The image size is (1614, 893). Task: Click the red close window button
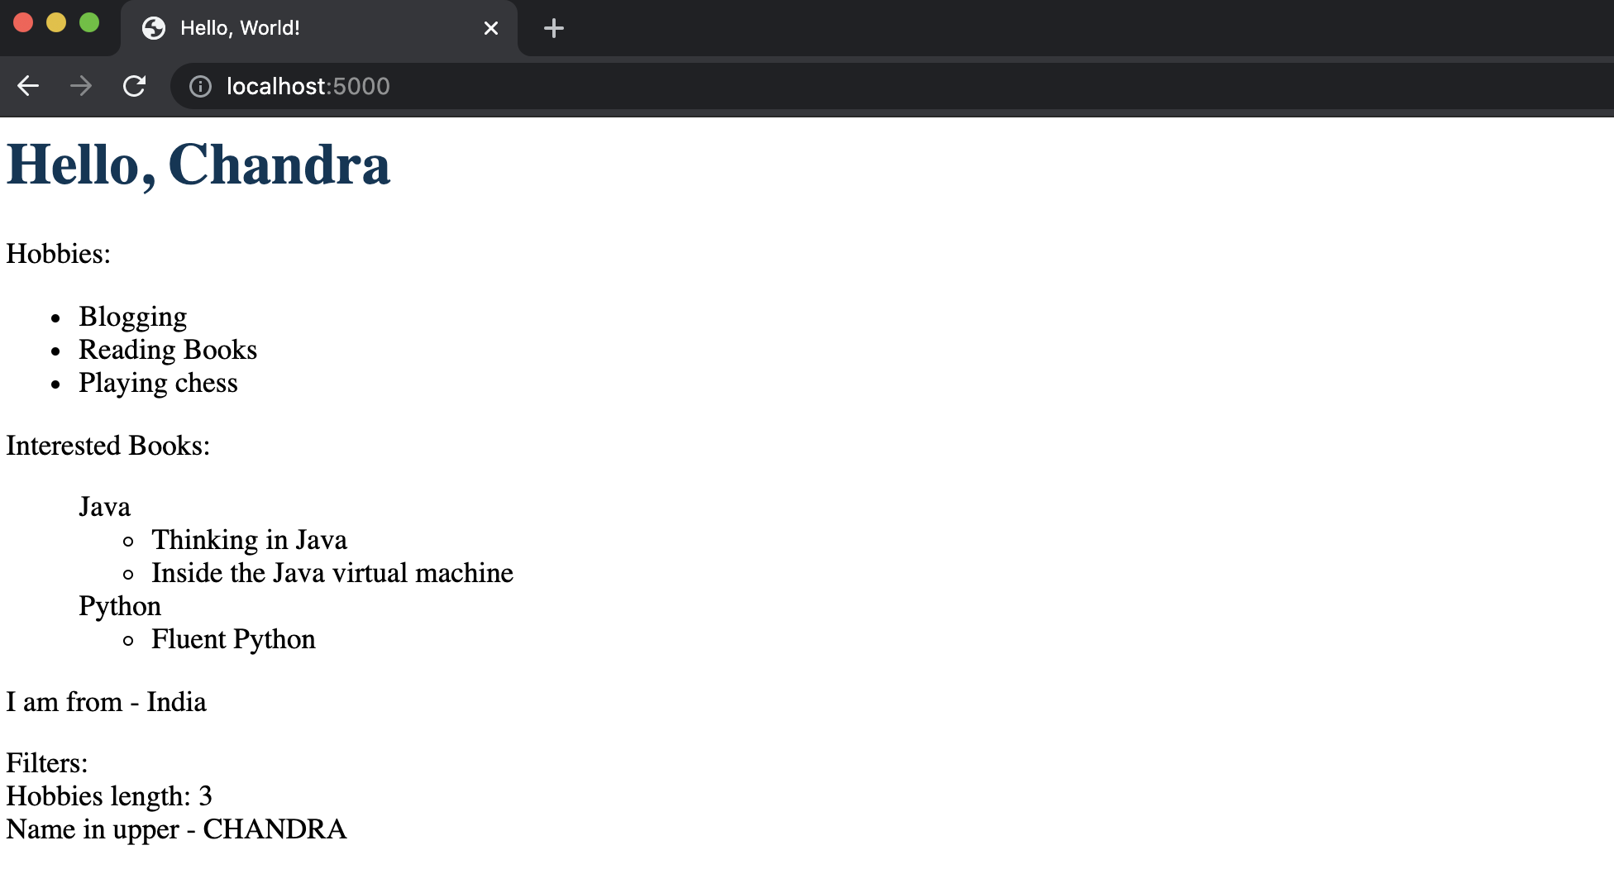pos(23,23)
